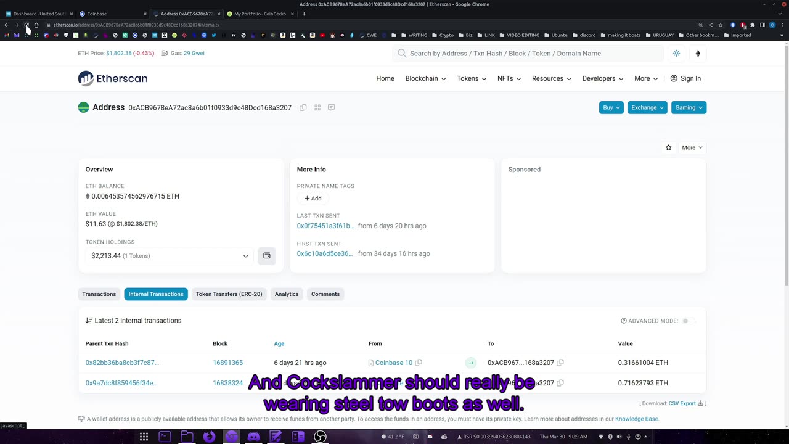Add a private name tag
The image size is (789, 444).
coord(313,199)
